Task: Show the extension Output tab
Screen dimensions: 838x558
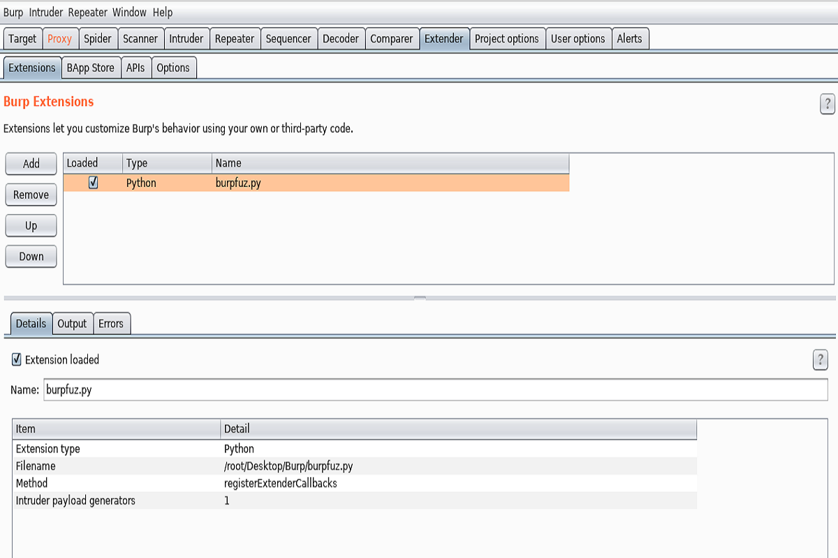Action: (x=72, y=324)
